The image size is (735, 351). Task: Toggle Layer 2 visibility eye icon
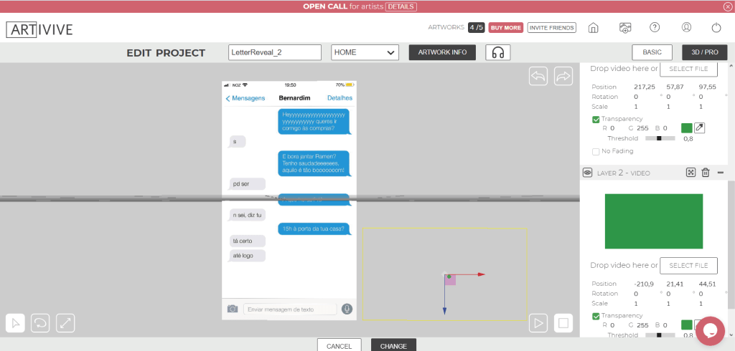pyautogui.click(x=587, y=173)
